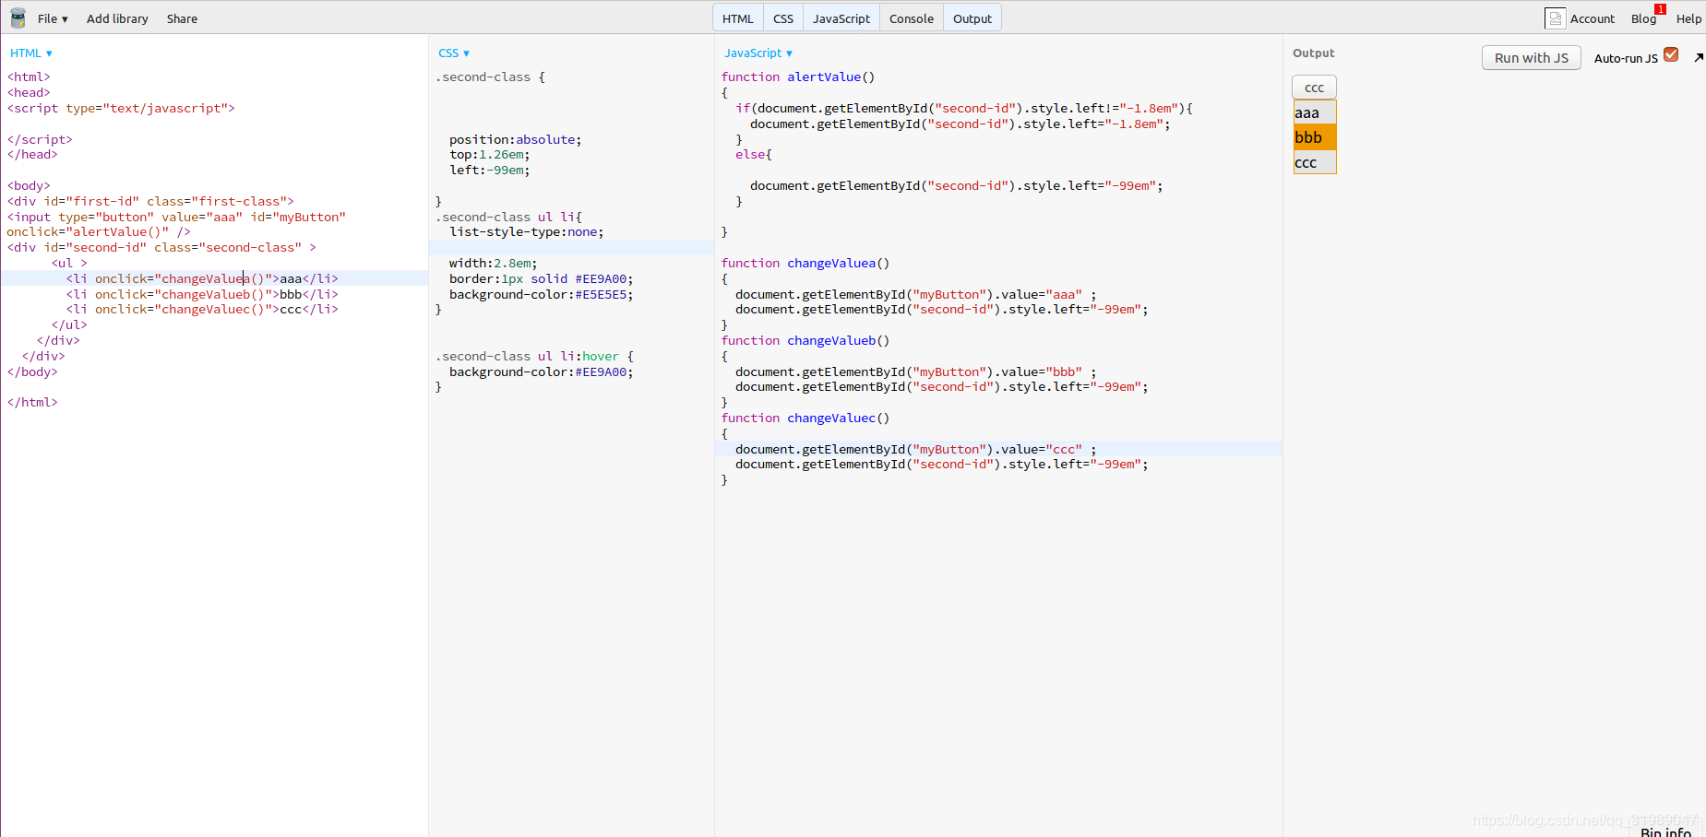Image resolution: width=1706 pixels, height=837 pixels.
Task: Click the '<li onclick="changeValueb()">' HTML line
Action: click(x=202, y=295)
